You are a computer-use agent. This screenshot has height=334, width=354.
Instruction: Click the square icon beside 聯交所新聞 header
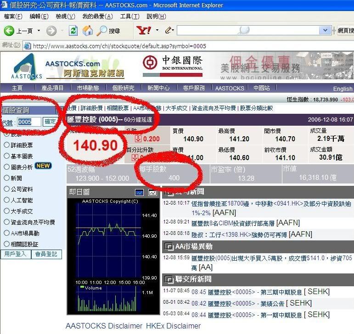point(169,279)
